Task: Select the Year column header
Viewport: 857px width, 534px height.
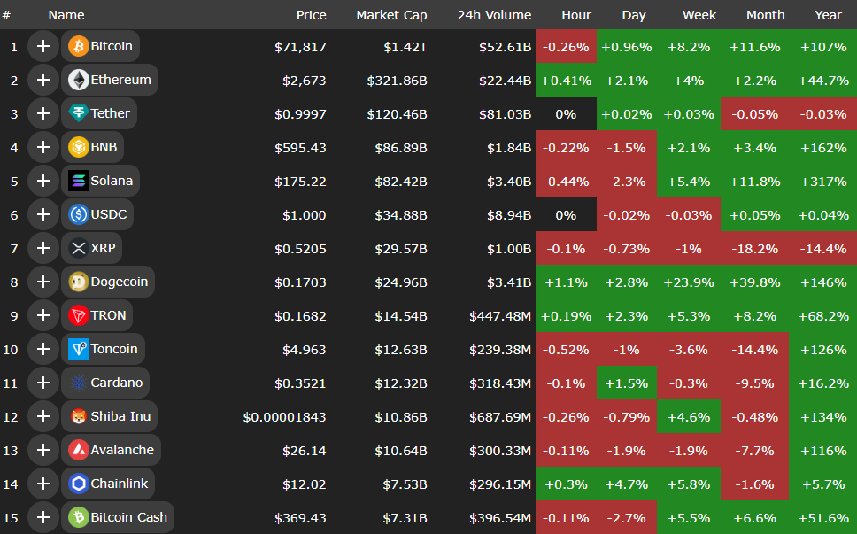Action: pyautogui.click(x=828, y=15)
